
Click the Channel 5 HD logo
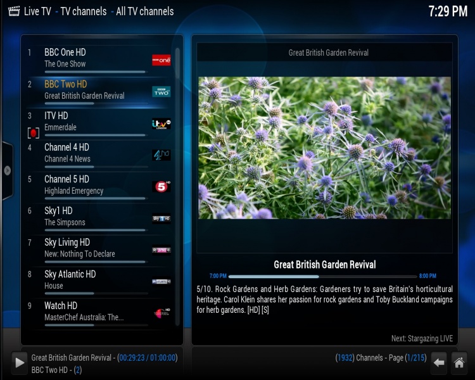[x=161, y=186]
